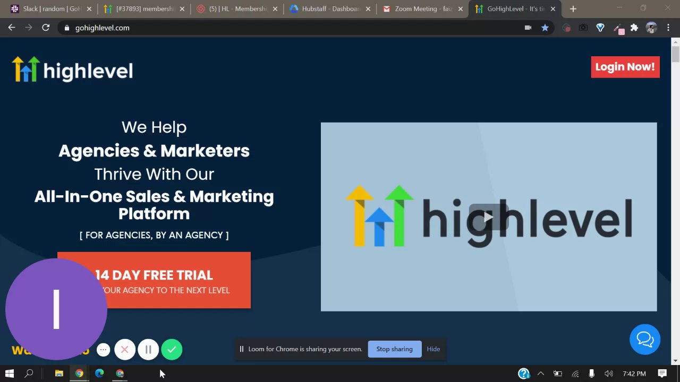Click the Agencies & Marketers heading

[x=154, y=151]
